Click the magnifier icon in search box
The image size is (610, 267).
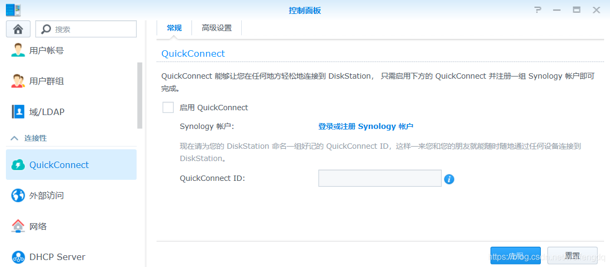pyautogui.click(x=46, y=29)
